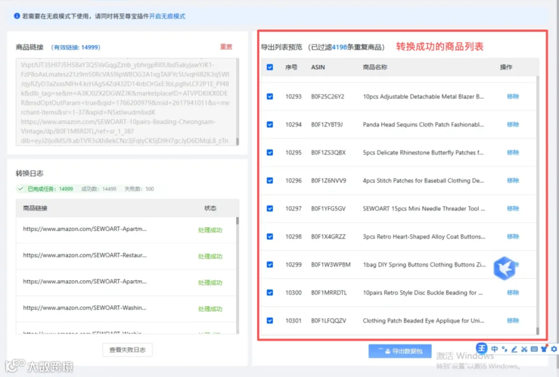
Task: Click product name Panda Head Sequins Cloth Patch
Action: click(423, 124)
